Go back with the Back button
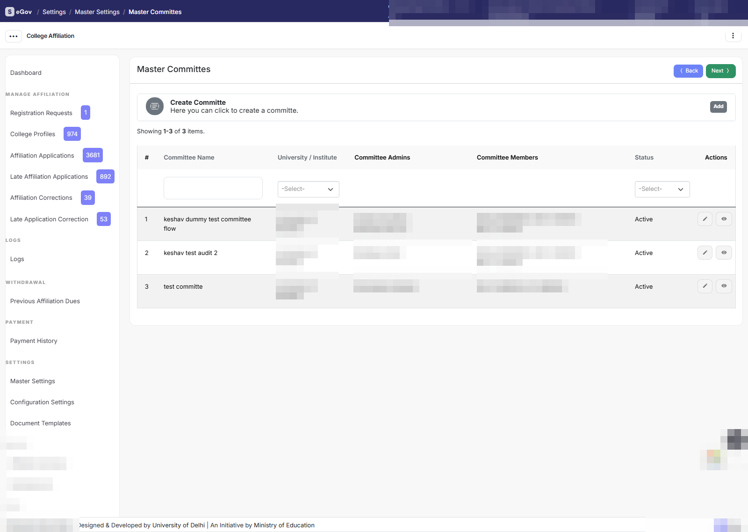748x532 pixels. point(688,71)
